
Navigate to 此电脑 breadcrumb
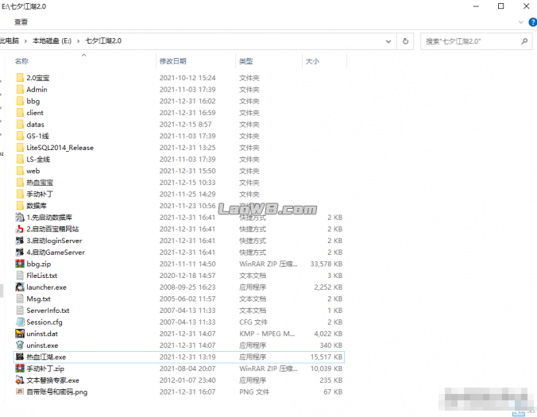pos(10,41)
